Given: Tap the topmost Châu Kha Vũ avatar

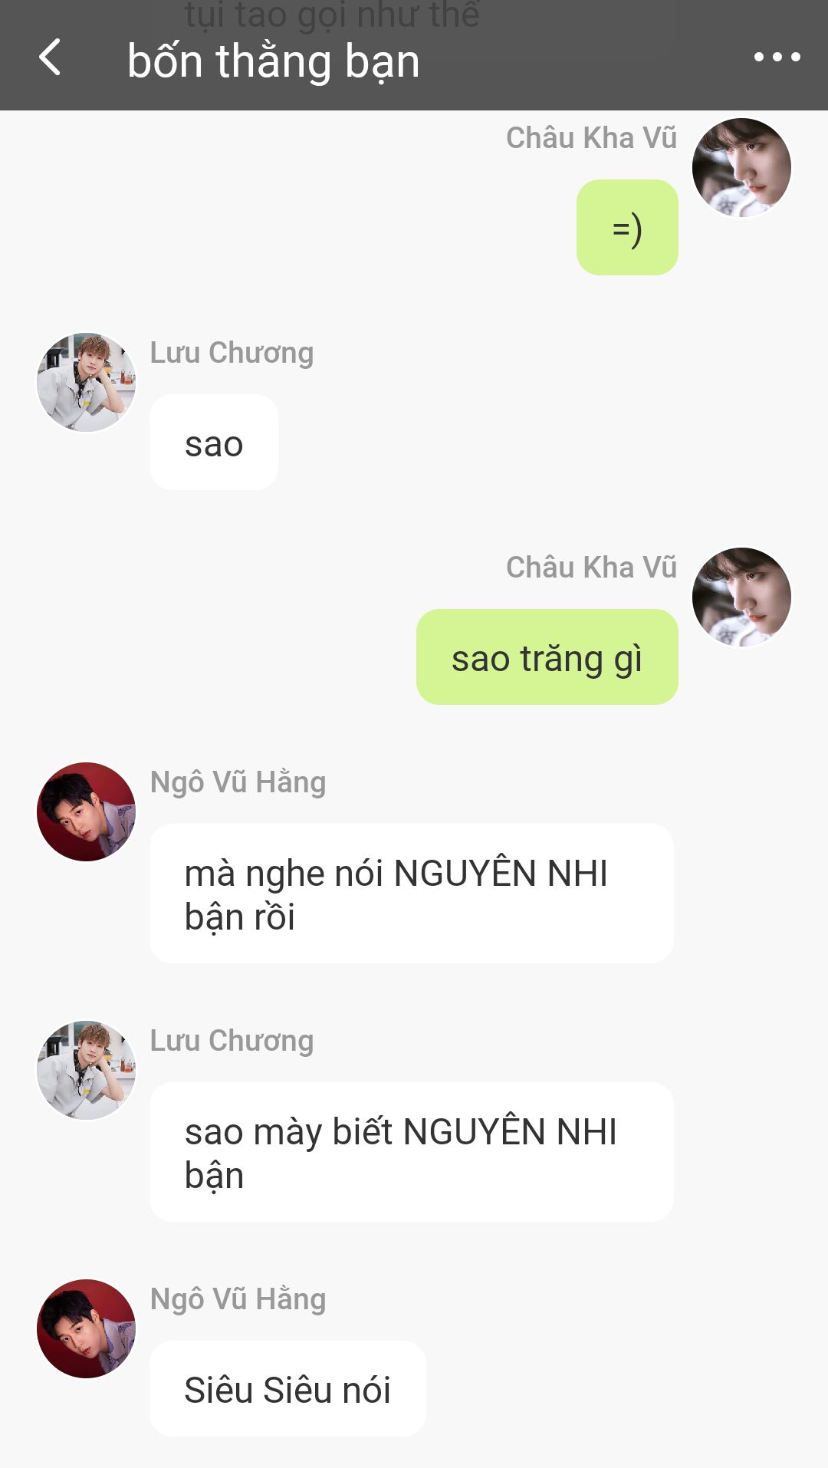Looking at the screenshot, I should pyautogui.click(x=741, y=167).
